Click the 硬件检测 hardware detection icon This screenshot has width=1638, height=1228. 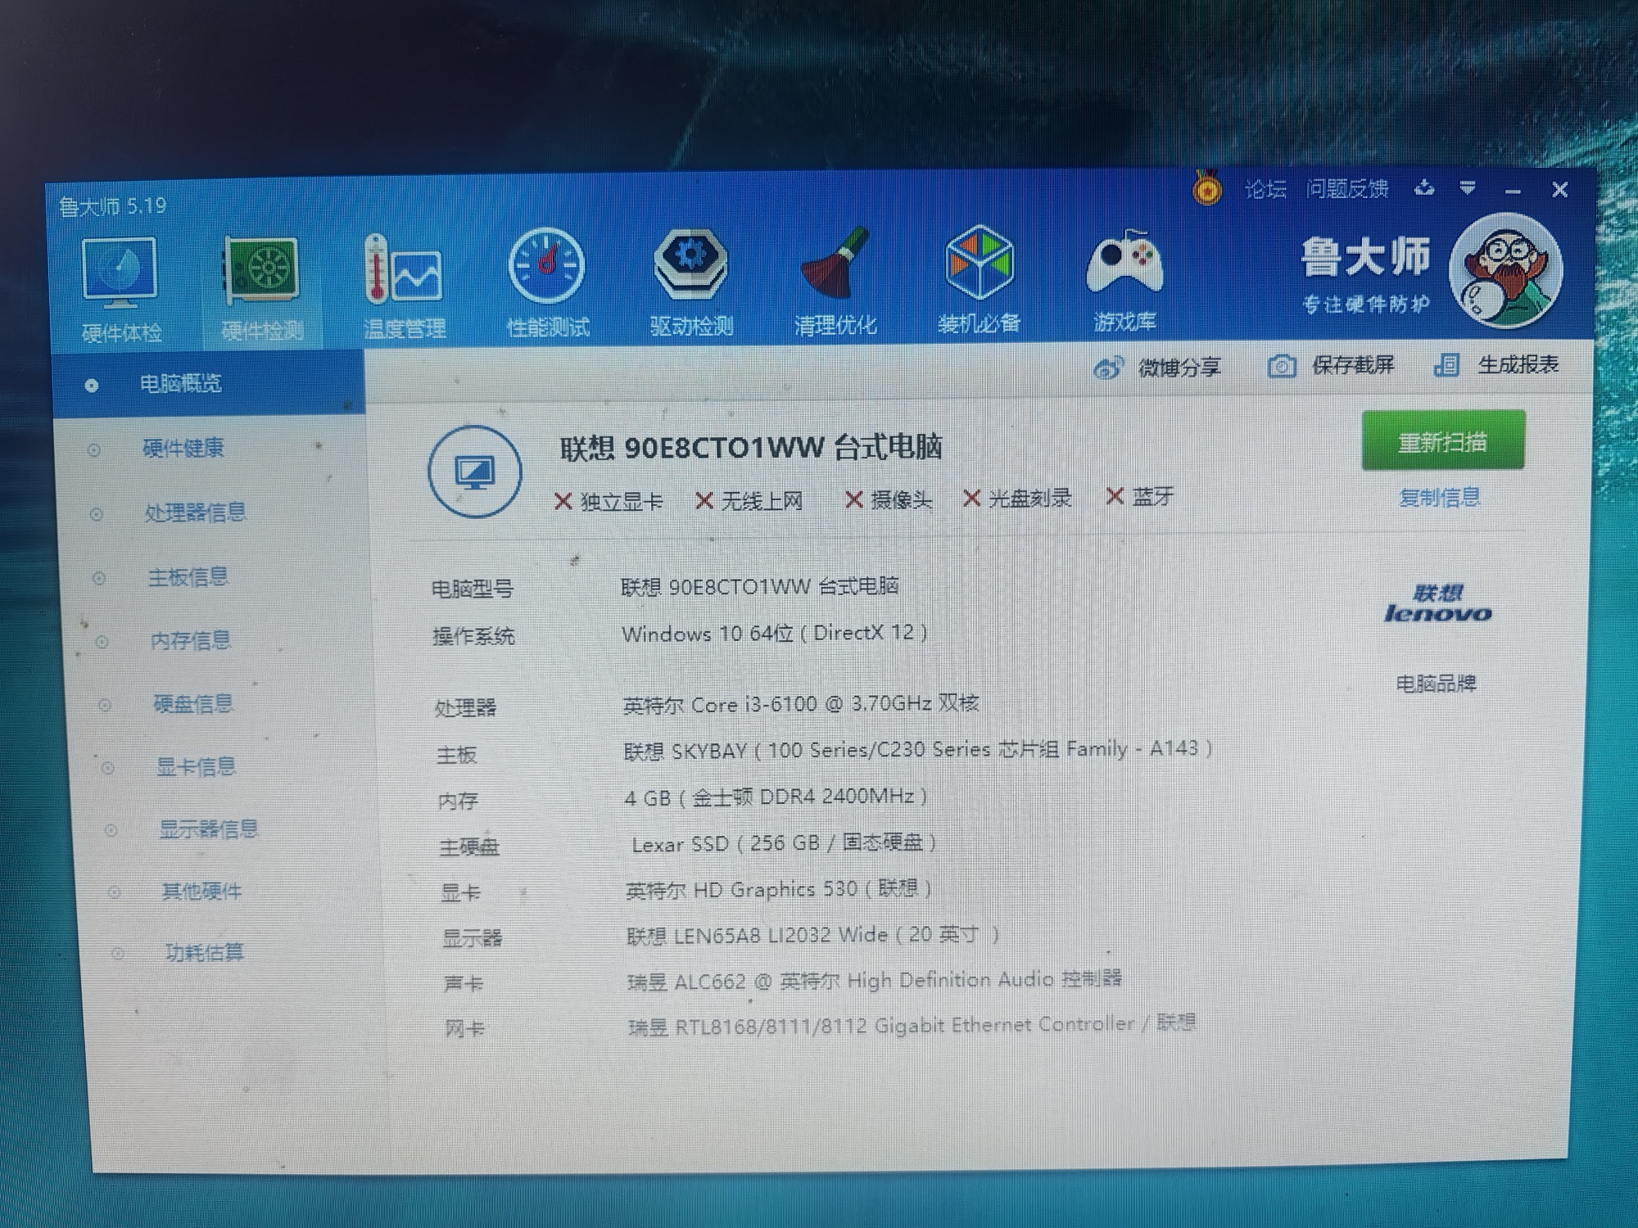(x=261, y=273)
